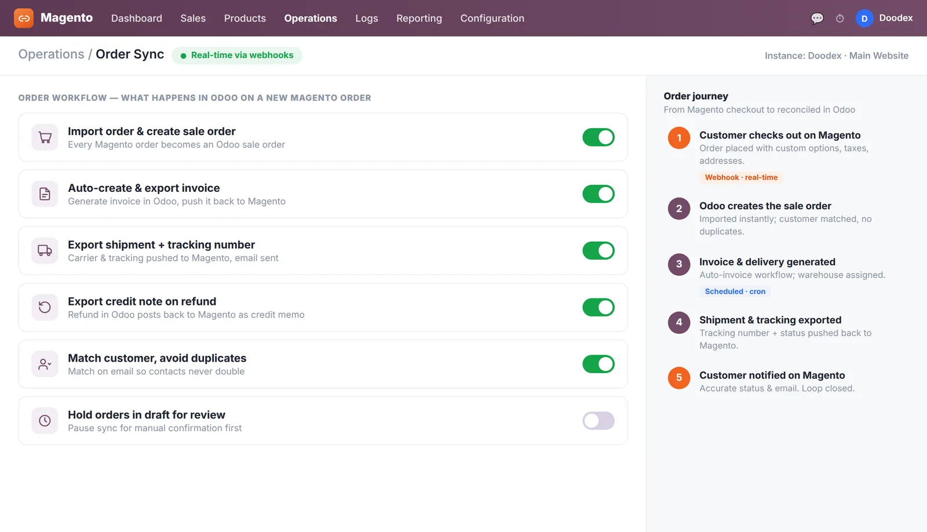Click the document icon for auto-create invoice
927x532 pixels.
(45, 194)
